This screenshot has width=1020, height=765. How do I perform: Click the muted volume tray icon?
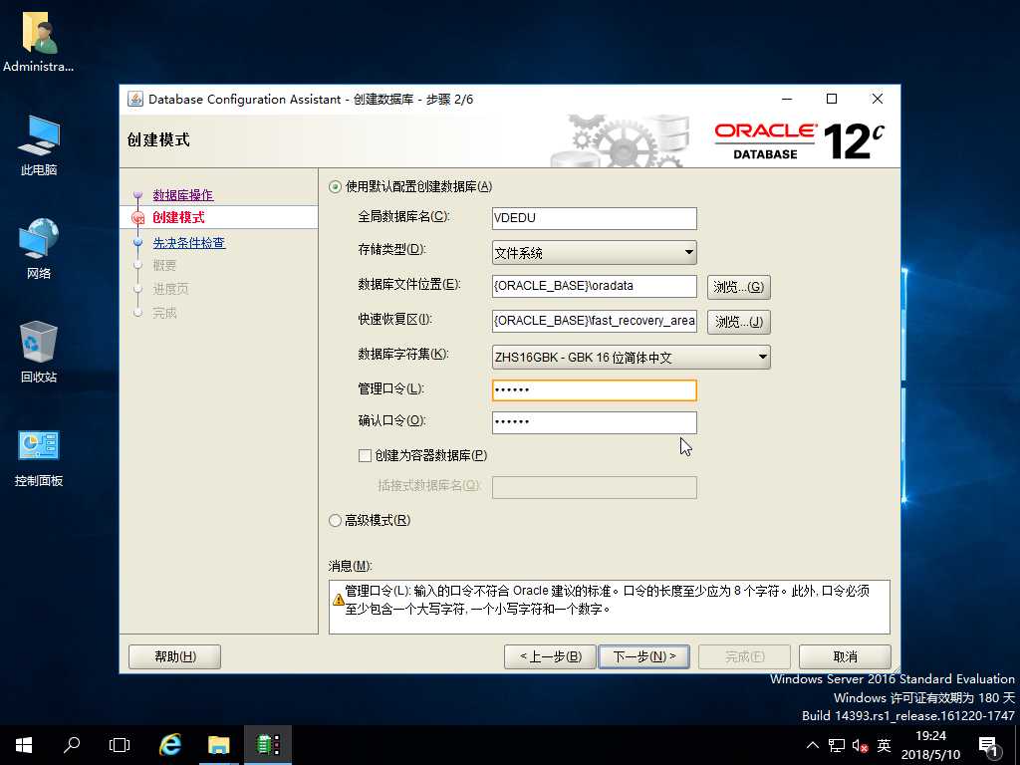coord(860,745)
